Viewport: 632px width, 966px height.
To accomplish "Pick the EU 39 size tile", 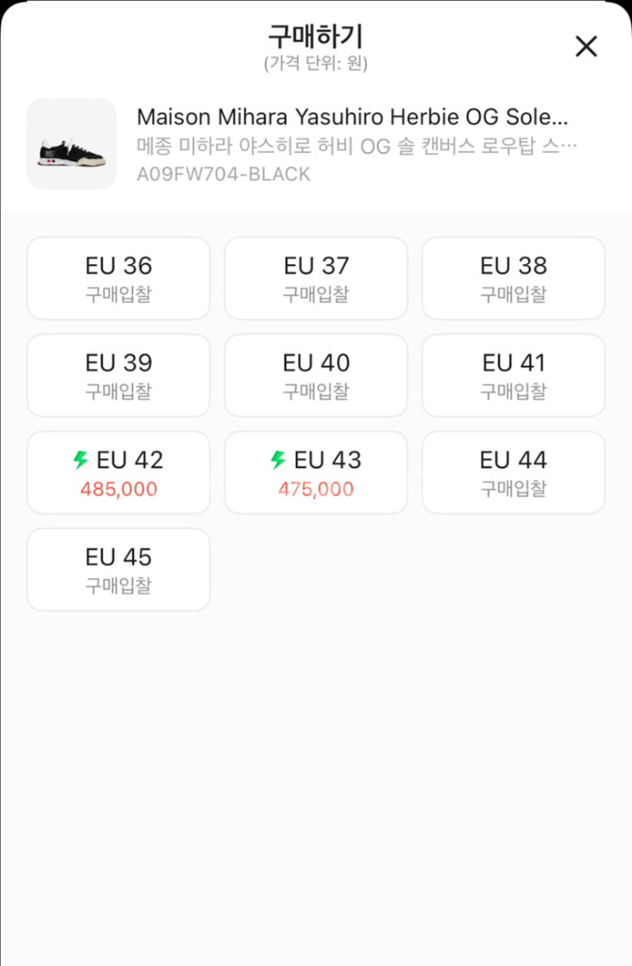I will point(118,375).
